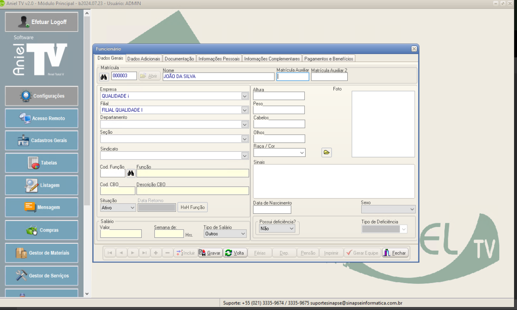Screen dimensions: 517x310
Task: Open the Acesso Remoto module
Action: pyautogui.click(x=42, y=119)
